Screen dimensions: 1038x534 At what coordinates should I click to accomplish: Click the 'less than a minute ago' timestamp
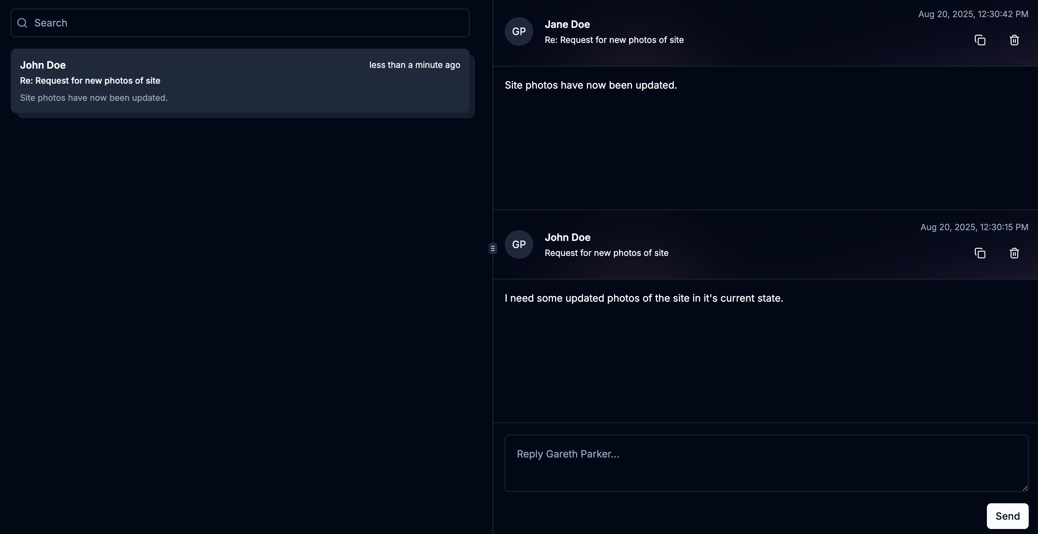coord(415,65)
